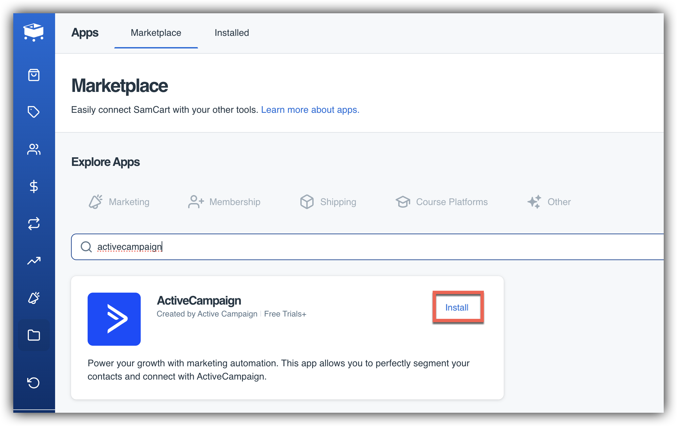Select the highlighted folder sidebar icon

[34, 335]
